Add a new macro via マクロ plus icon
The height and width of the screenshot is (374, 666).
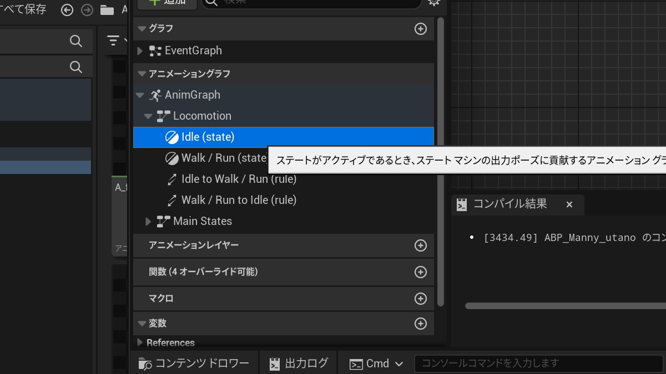(421, 299)
